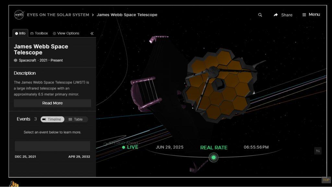
Task: Click the green LIVE indicator
Action: tap(130, 147)
